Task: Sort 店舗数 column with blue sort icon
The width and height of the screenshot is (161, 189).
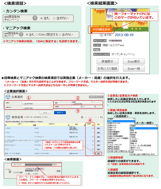Action: [x=85, y=125]
